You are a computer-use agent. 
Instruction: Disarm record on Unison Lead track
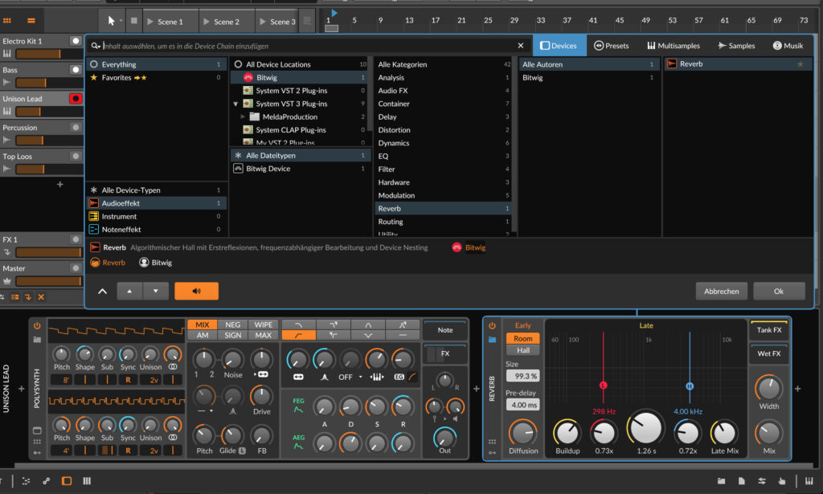click(76, 99)
